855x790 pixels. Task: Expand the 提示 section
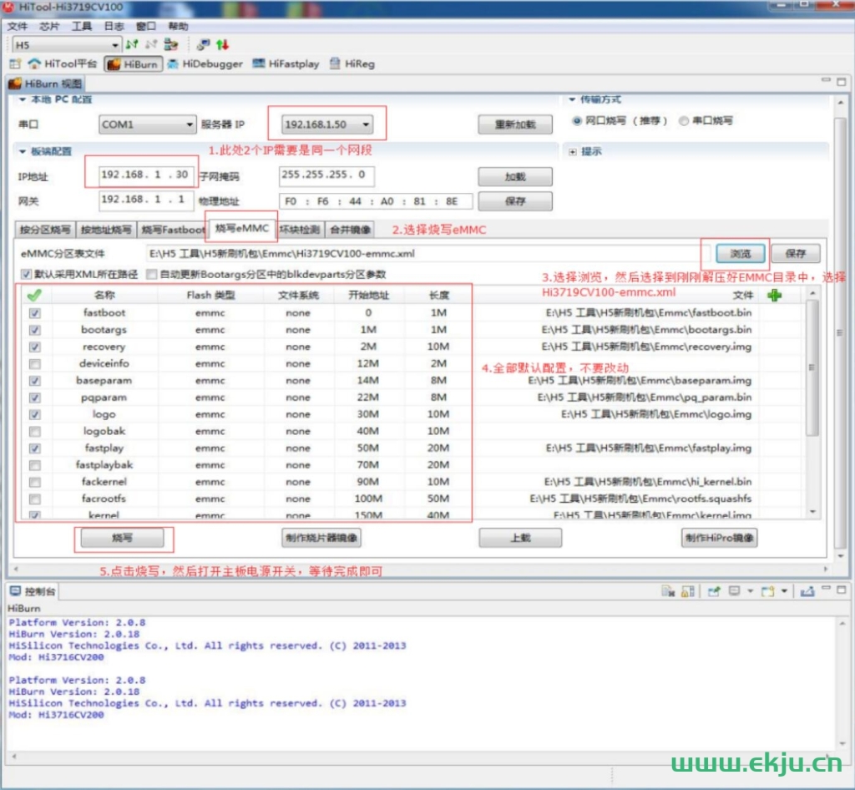pos(573,151)
